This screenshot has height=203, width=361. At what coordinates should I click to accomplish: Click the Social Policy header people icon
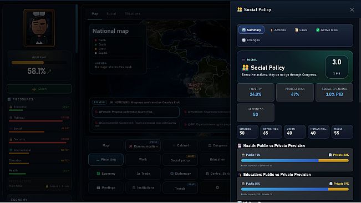click(x=240, y=9)
